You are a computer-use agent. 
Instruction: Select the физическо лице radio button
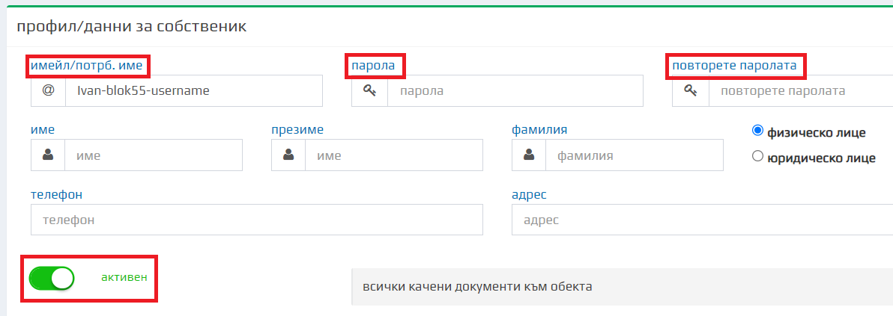757,131
